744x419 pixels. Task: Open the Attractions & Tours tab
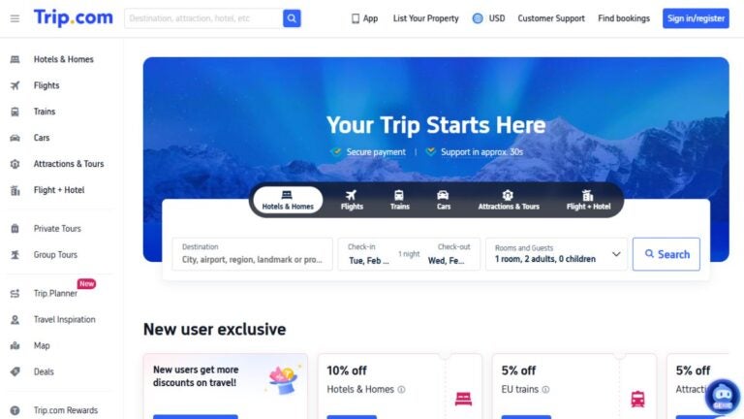[x=508, y=200]
